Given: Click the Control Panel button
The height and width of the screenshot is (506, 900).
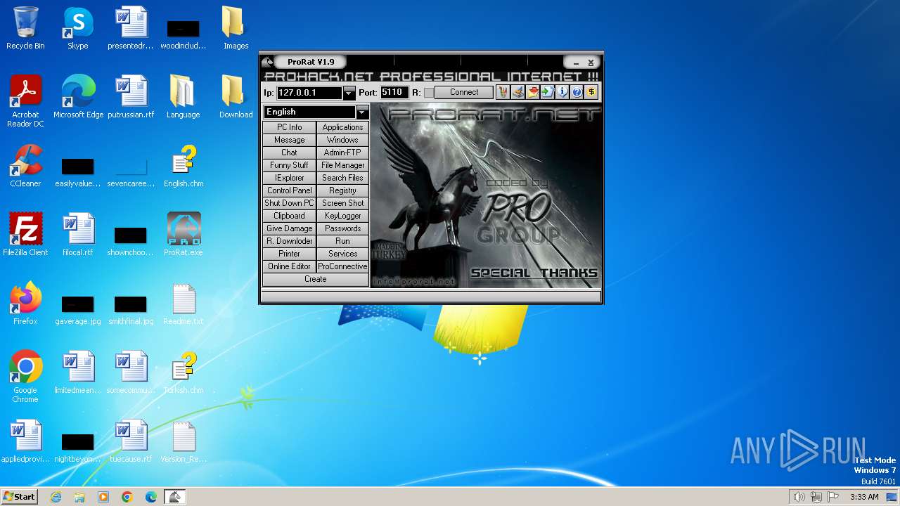Looking at the screenshot, I should coord(289,190).
